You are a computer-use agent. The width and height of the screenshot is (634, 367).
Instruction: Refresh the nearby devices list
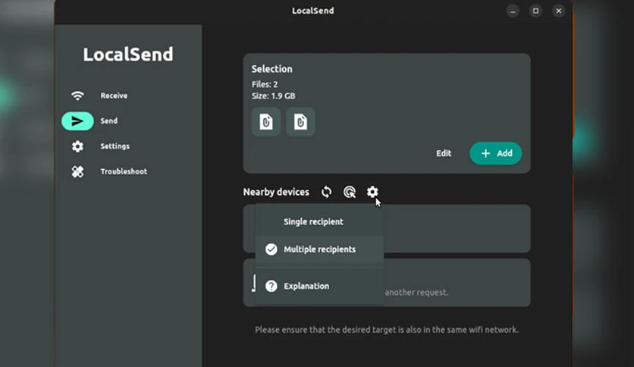[x=327, y=192]
